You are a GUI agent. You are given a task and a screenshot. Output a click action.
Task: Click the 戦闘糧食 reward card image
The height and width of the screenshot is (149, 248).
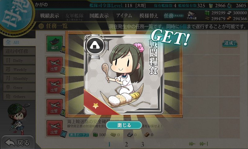124,74
